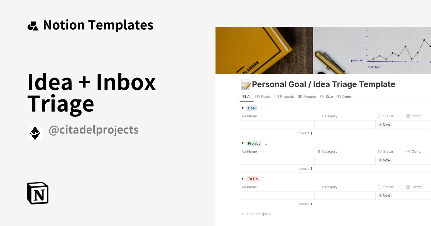This screenshot has width=431, height=226.
Task: Click the Completed property circle icon
Action: pos(408,116)
